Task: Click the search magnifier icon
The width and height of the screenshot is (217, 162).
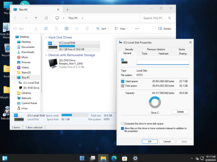Action: coord(169,18)
